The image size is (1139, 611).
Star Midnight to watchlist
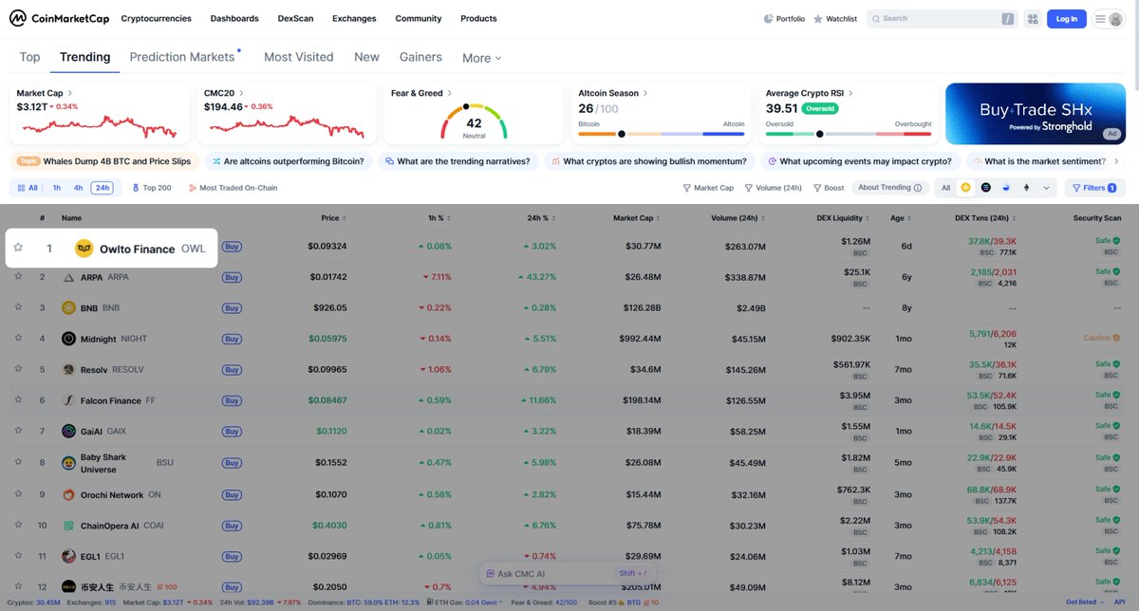(18, 339)
